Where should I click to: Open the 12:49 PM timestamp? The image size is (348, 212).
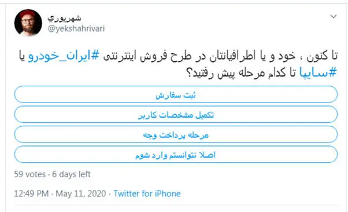31,193
